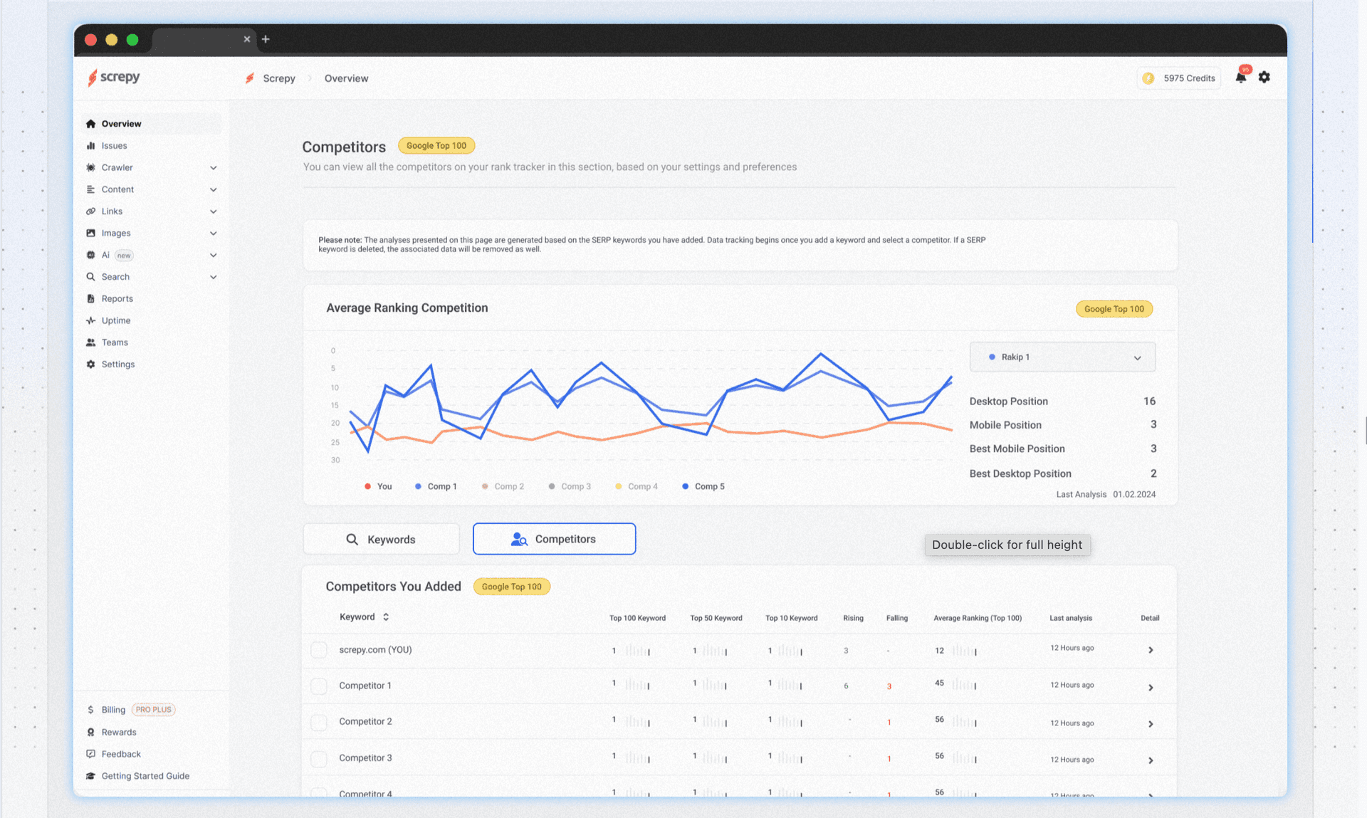Click the Uptime pulse icon

(x=90, y=320)
